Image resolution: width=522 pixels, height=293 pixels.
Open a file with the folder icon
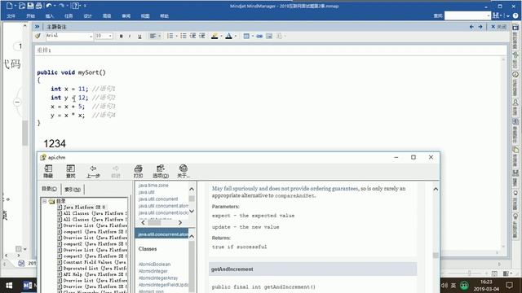[x=22, y=6]
